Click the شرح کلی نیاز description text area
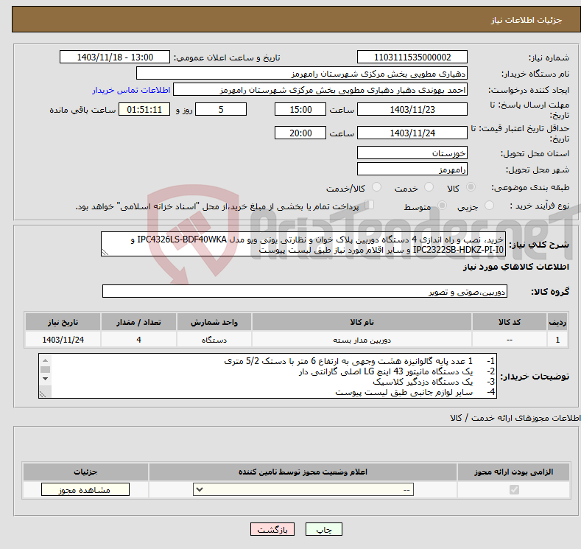Screen dimensions: 581x549 pyautogui.click(x=303, y=245)
